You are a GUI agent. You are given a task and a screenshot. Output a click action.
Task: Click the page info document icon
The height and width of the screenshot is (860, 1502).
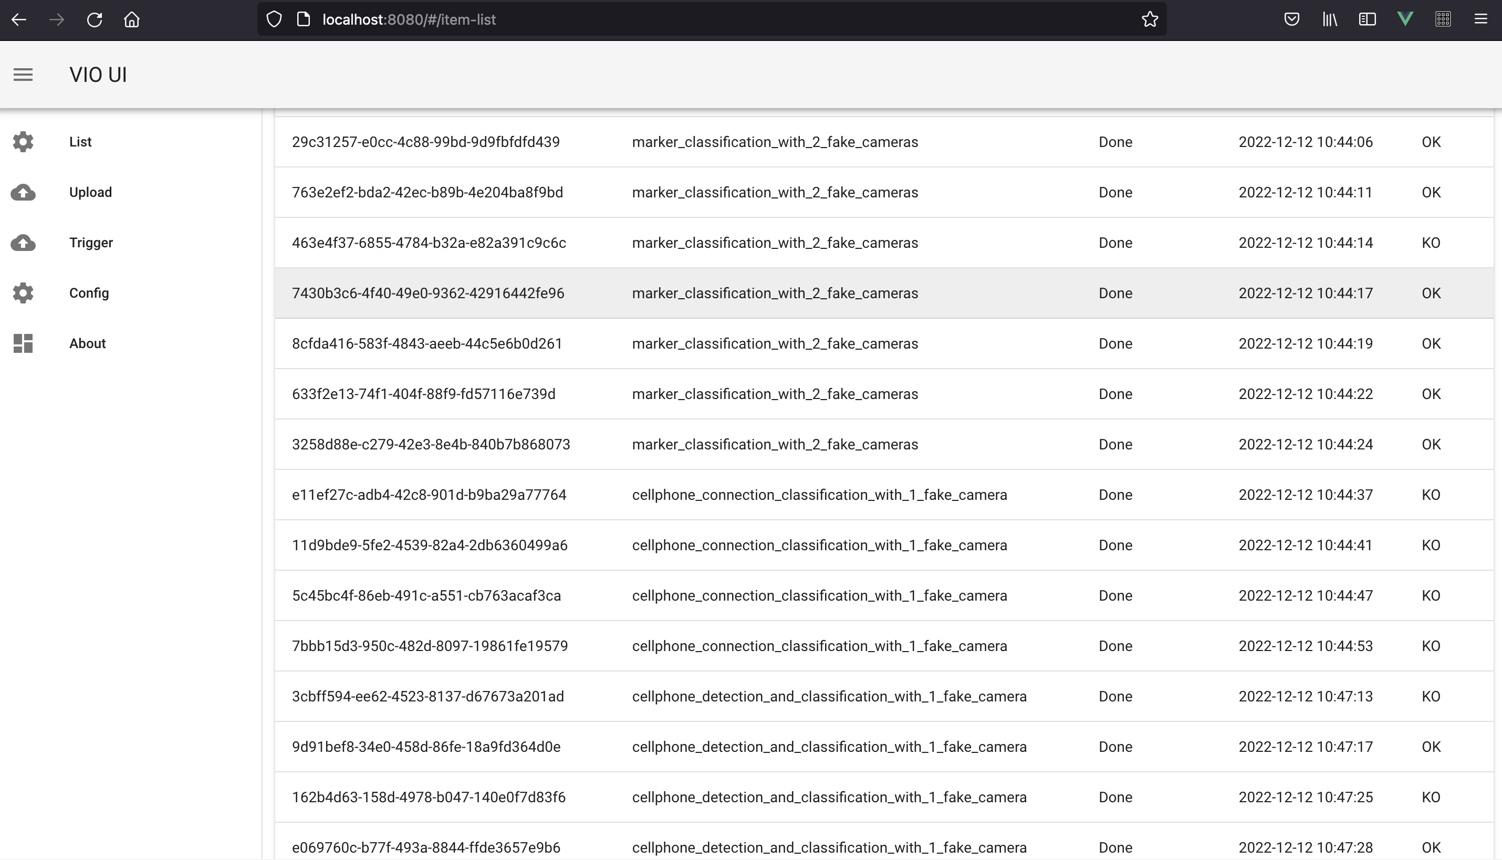pos(304,19)
